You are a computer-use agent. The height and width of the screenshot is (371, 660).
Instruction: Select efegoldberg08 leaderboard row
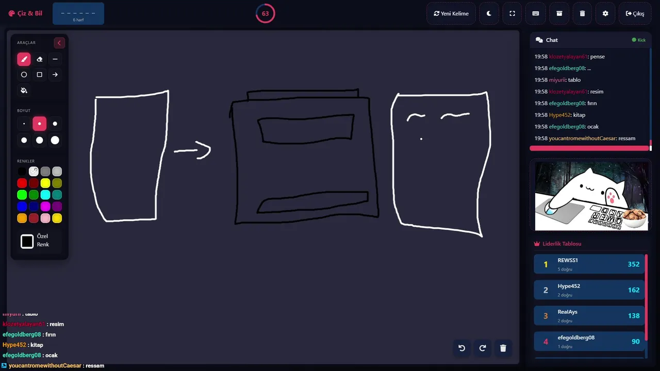click(589, 342)
